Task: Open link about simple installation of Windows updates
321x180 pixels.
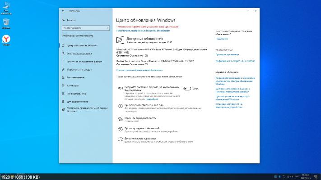Action: (233, 98)
